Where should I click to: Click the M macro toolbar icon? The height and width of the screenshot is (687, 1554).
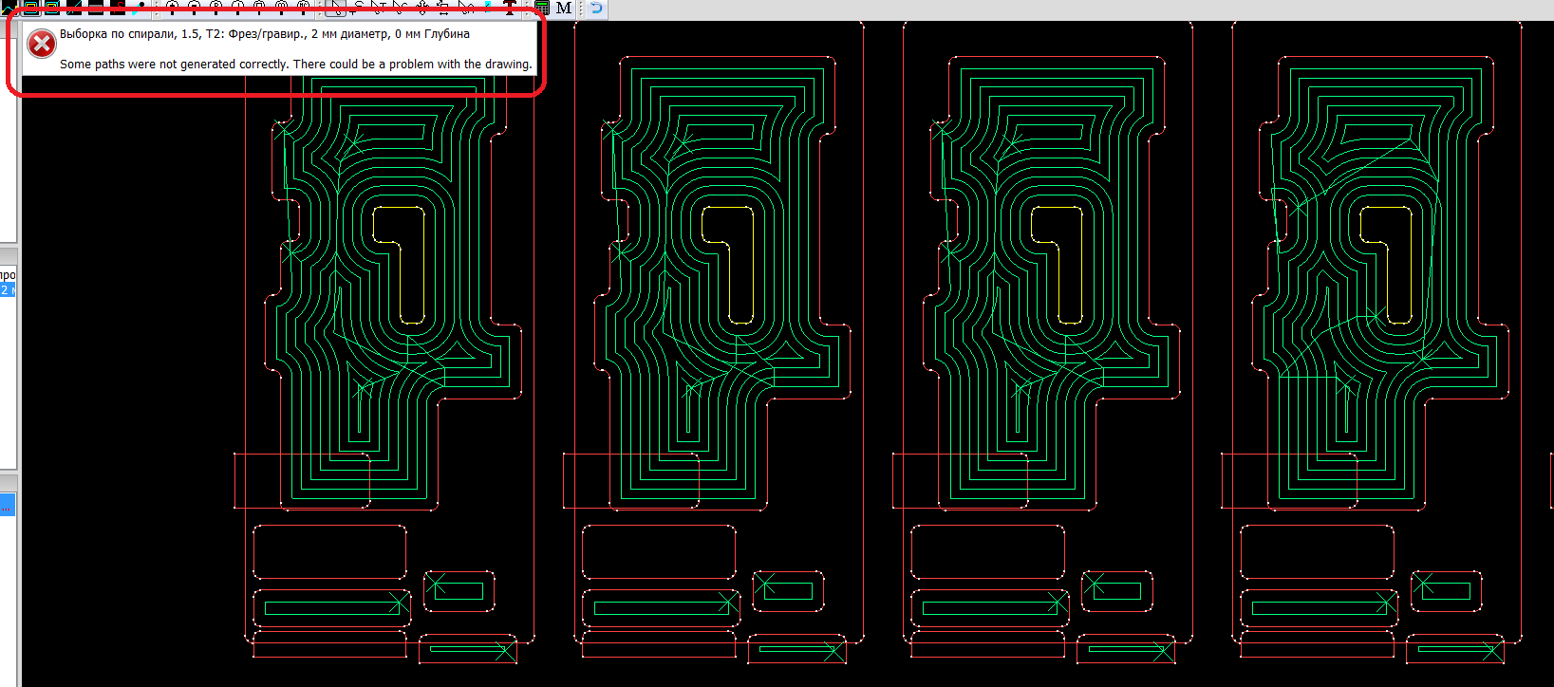pos(564,8)
